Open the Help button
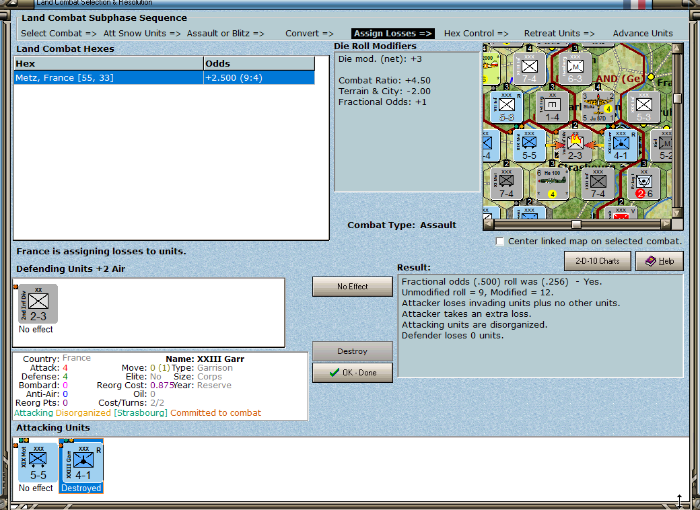Image resolution: width=700 pixels, height=510 pixels. (660, 261)
